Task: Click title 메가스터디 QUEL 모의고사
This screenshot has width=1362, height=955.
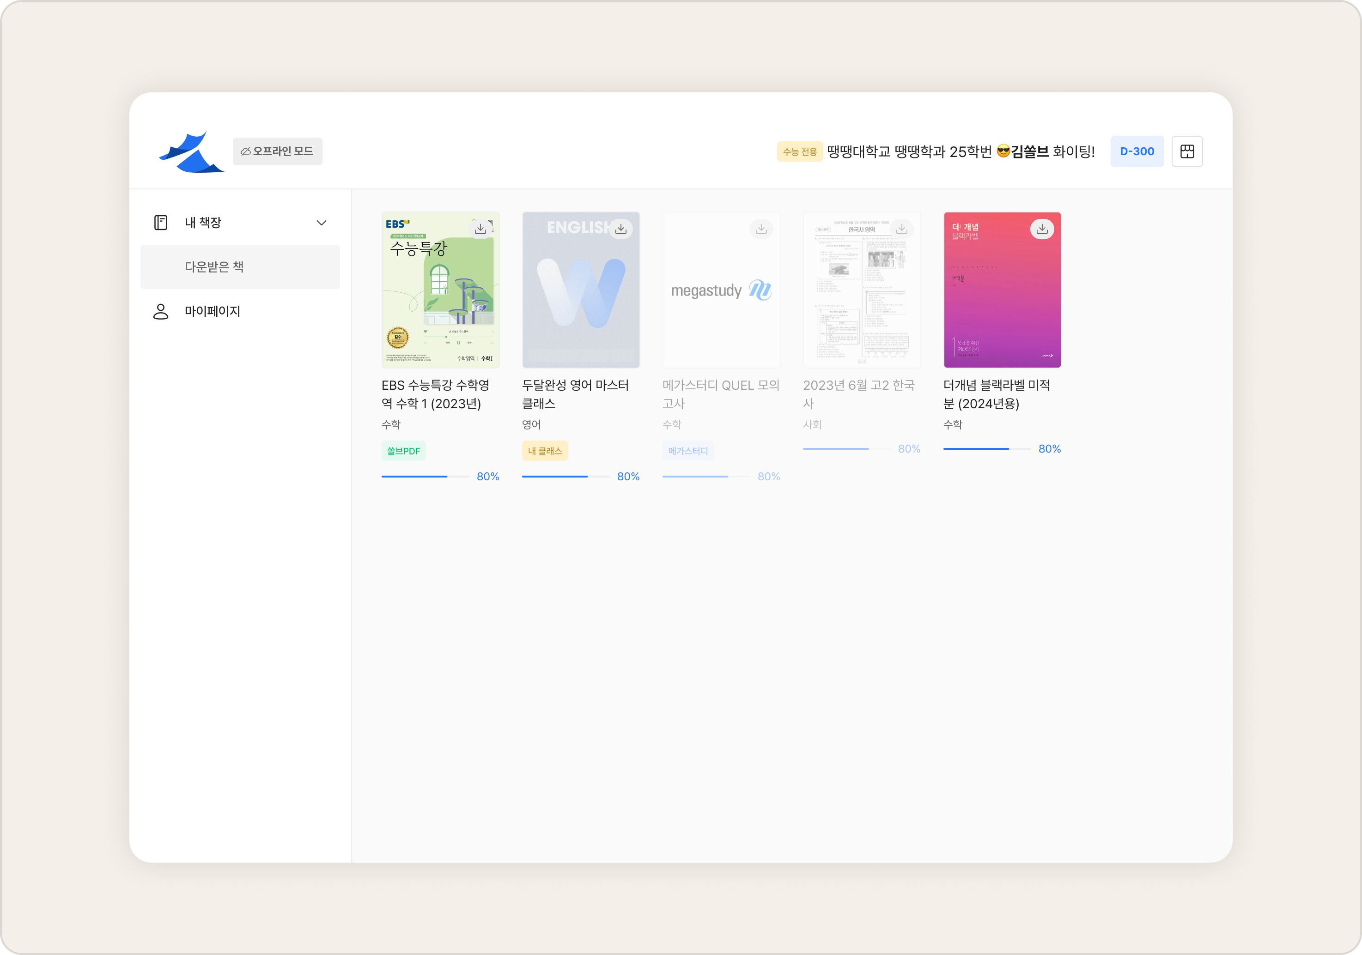Action: click(x=721, y=394)
